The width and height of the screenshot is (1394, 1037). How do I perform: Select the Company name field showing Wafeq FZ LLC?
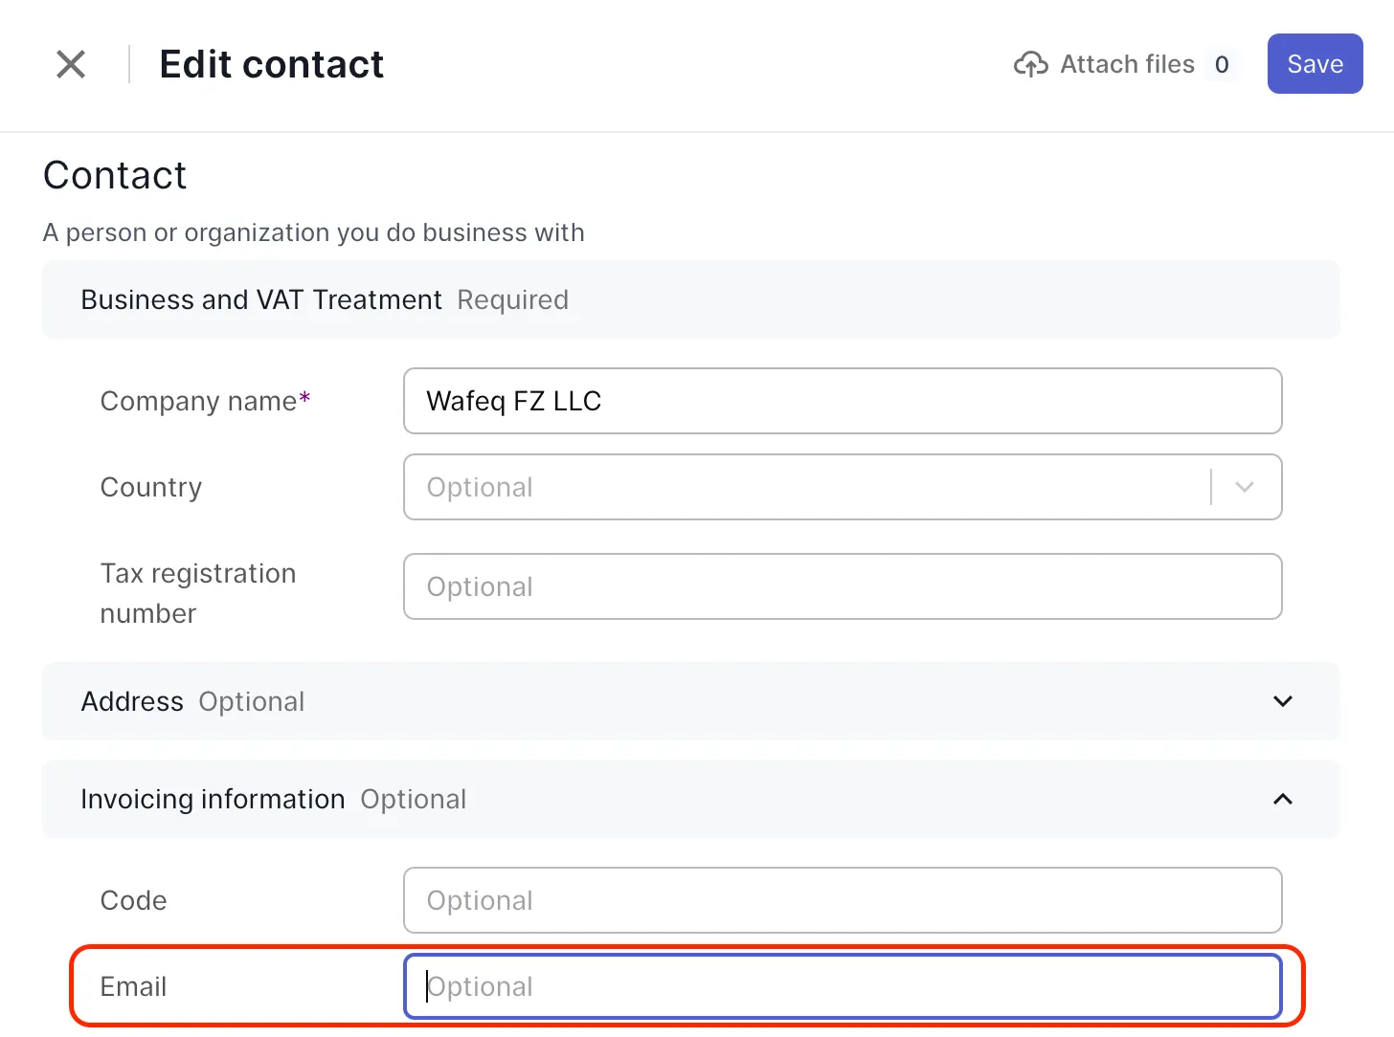(843, 401)
